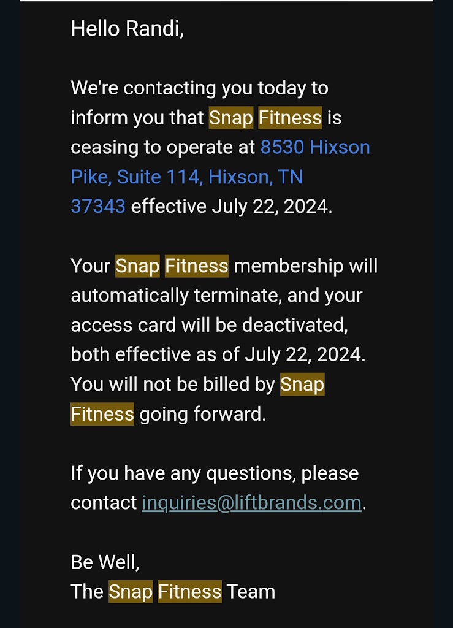The image size is (453, 628).
Task: Select highlighted "Snap" following the word "Your"
Action: pyautogui.click(x=137, y=266)
